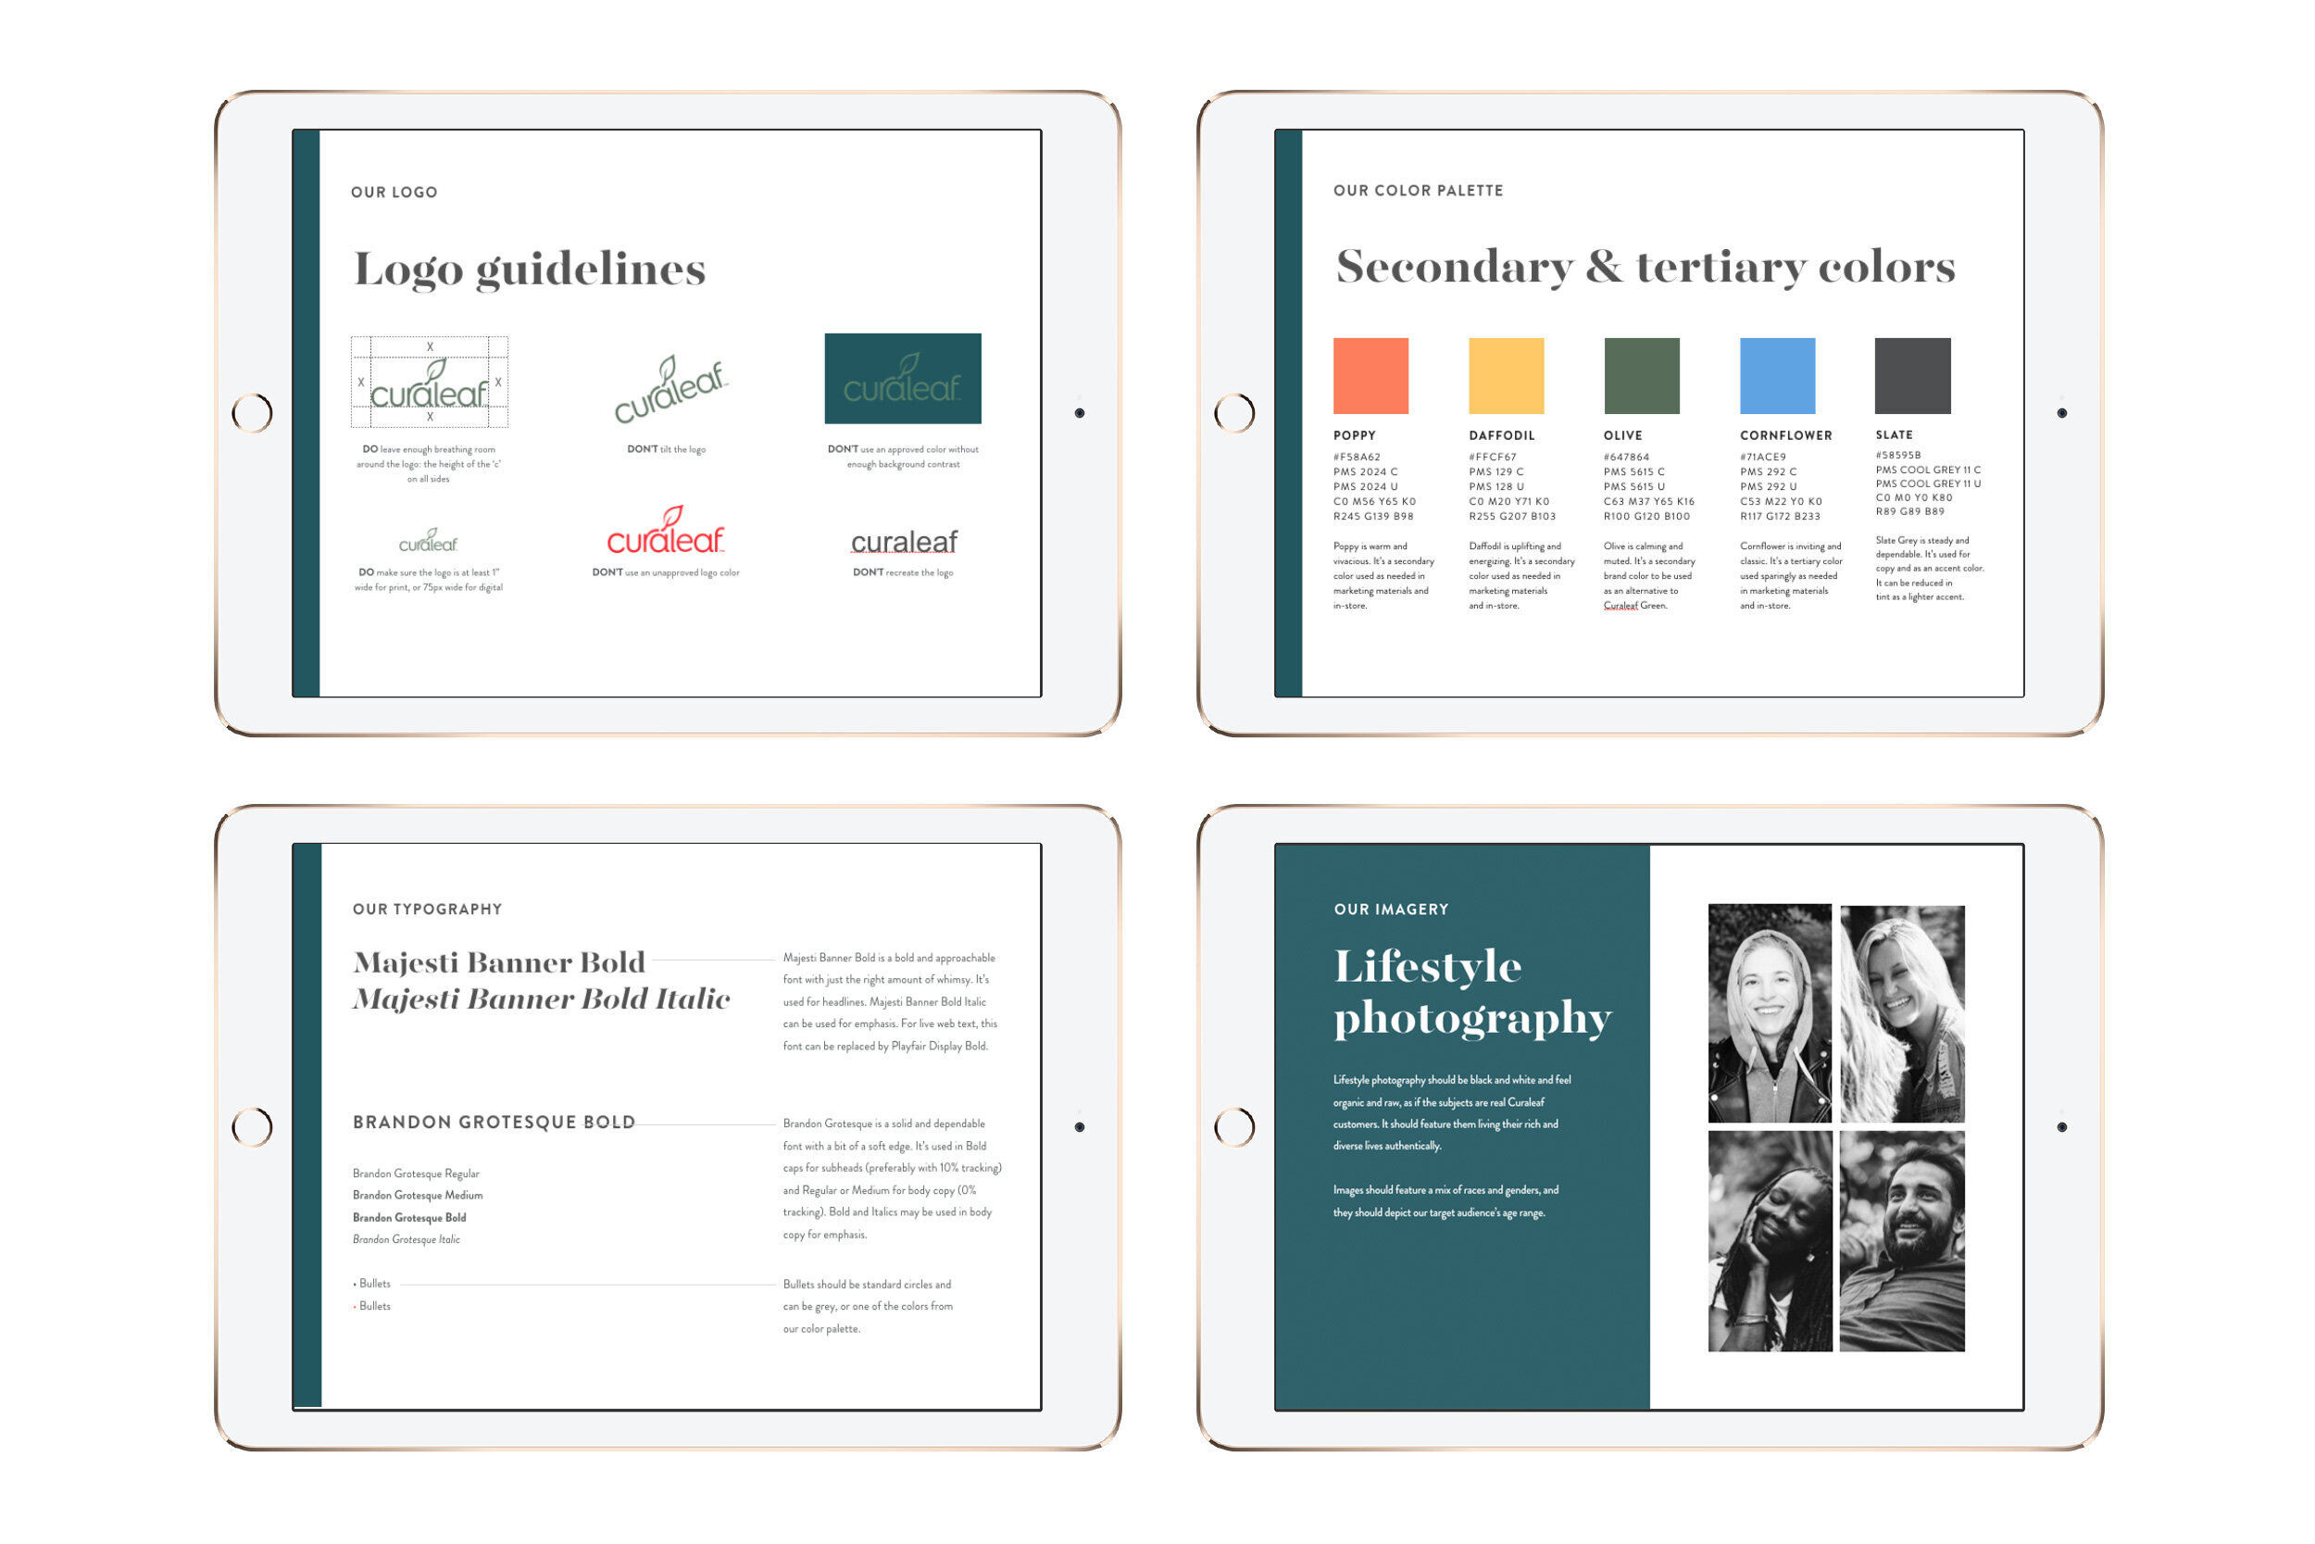
Task: Click the 'DAFFODIL' color name label
Action: click(x=1501, y=435)
